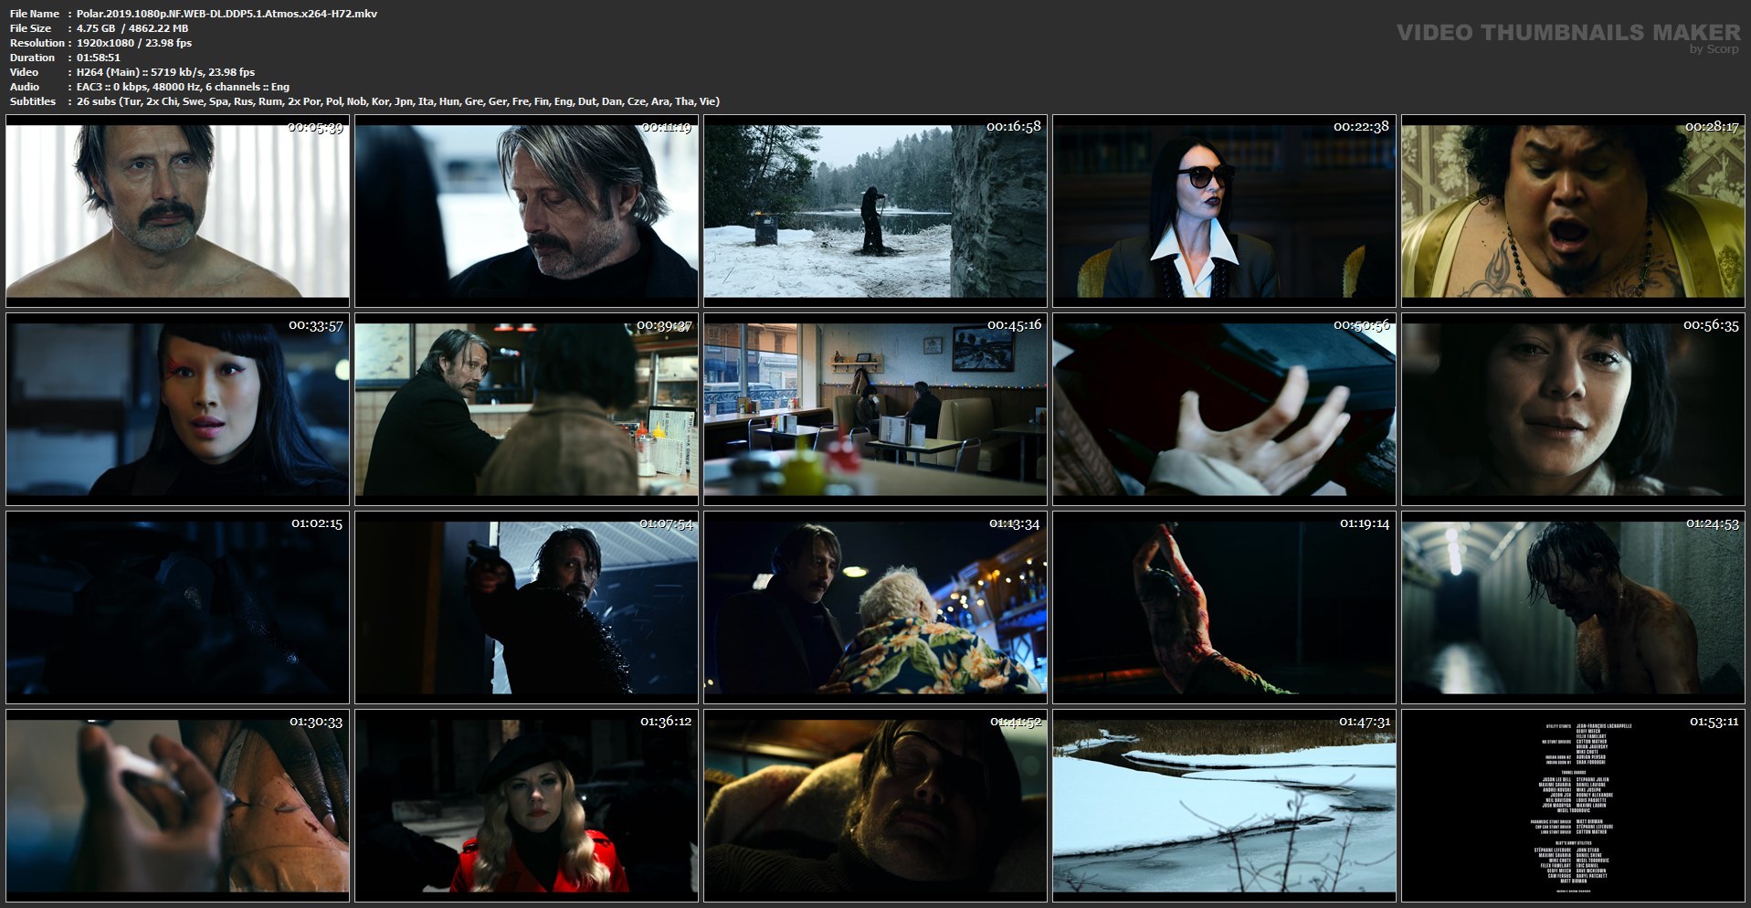The image size is (1751, 908).
Task: Click the 01:36:12 timestamp label
Action: click(666, 722)
